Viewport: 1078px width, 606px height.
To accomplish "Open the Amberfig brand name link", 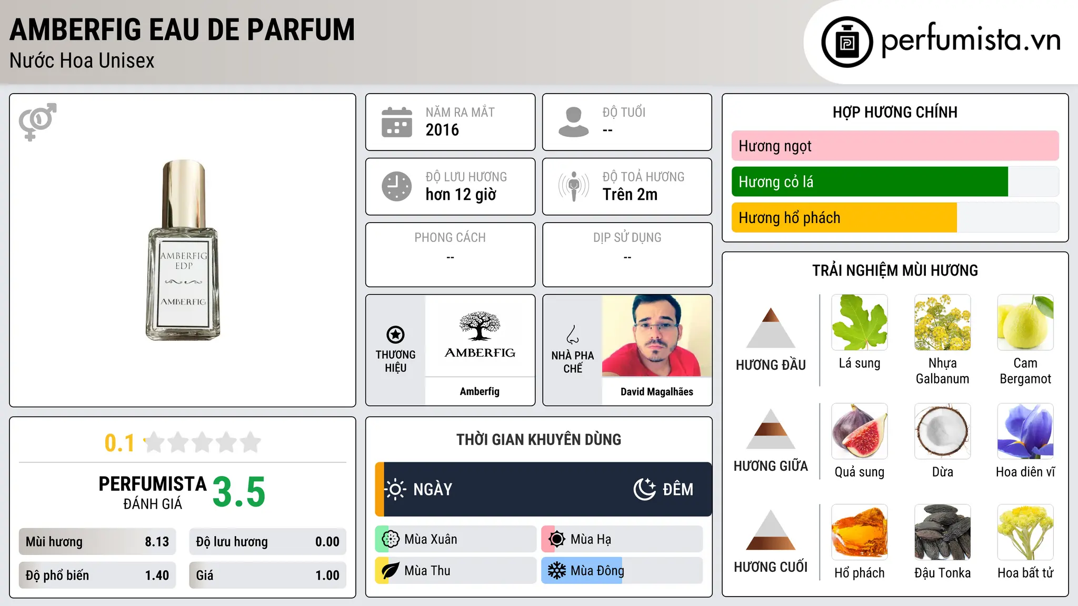I will pyautogui.click(x=480, y=391).
